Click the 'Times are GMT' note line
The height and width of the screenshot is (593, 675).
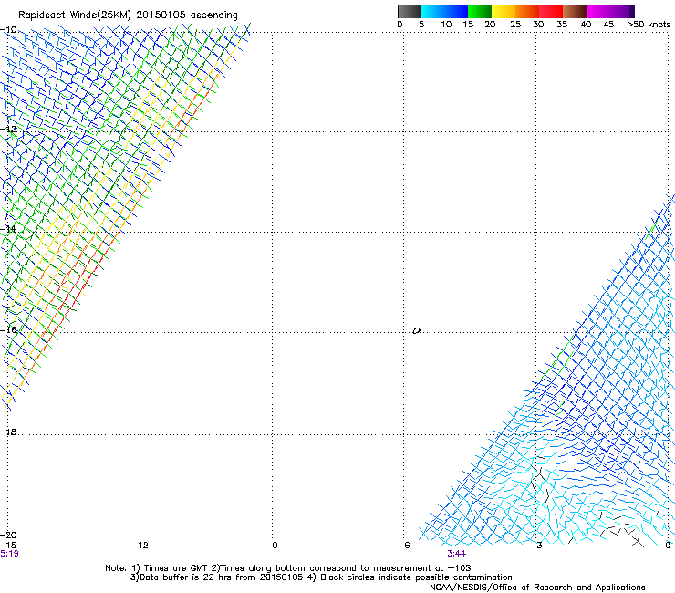tap(287, 568)
